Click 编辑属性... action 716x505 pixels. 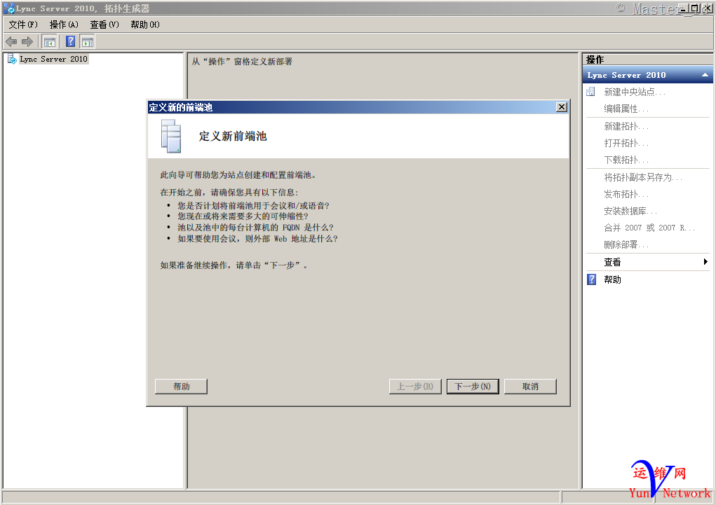tap(626, 109)
